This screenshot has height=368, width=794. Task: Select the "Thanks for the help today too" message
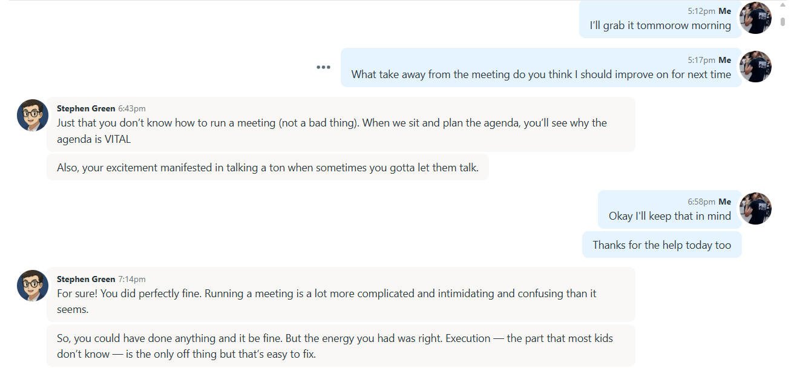click(661, 245)
